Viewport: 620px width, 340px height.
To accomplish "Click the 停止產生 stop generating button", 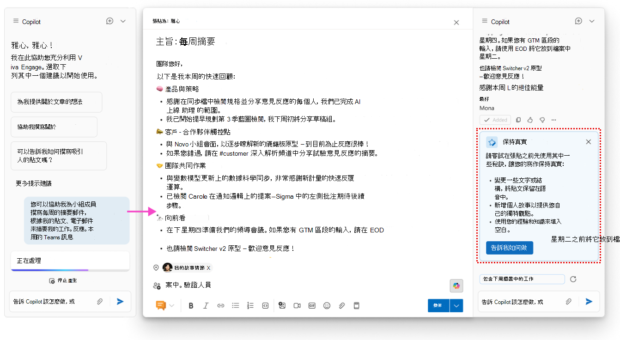I will tap(63, 281).
